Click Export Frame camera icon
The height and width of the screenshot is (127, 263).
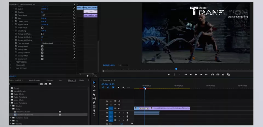223,75
